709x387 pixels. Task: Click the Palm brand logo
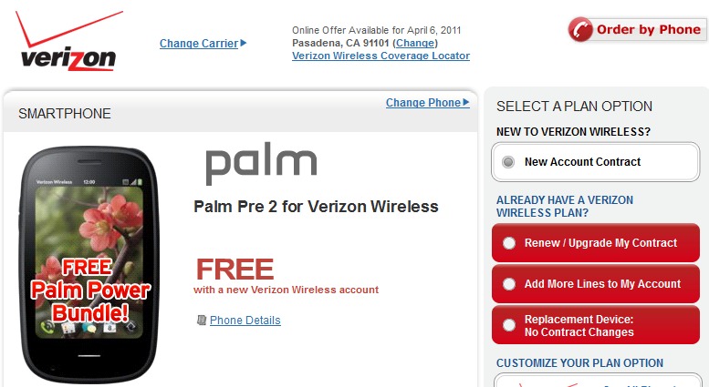point(261,165)
